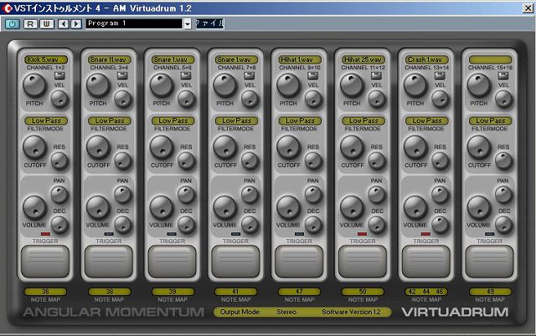
Task: Toggle velocity switch on channel 15+16
Action: pos(503,75)
